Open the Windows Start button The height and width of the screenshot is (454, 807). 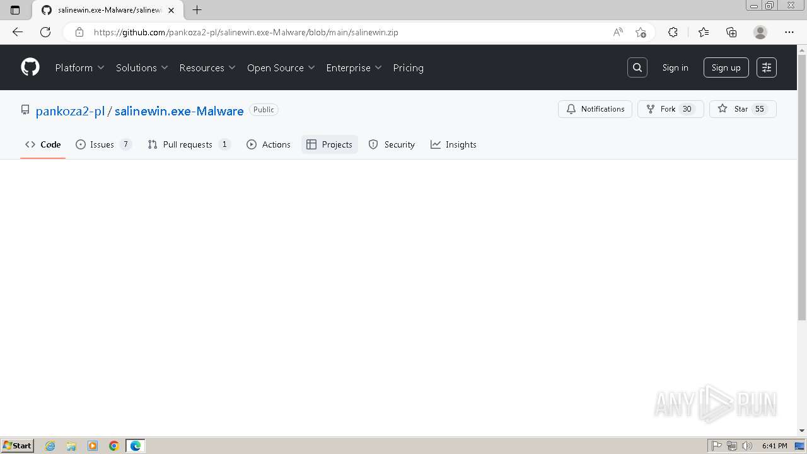[x=18, y=446]
